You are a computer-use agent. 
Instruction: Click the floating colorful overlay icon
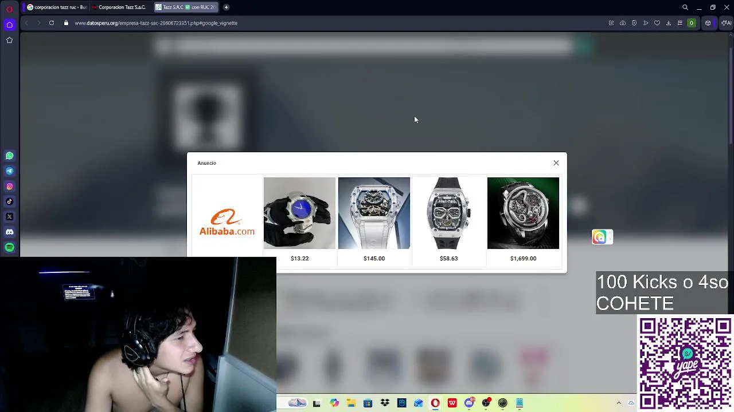click(x=602, y=237)
